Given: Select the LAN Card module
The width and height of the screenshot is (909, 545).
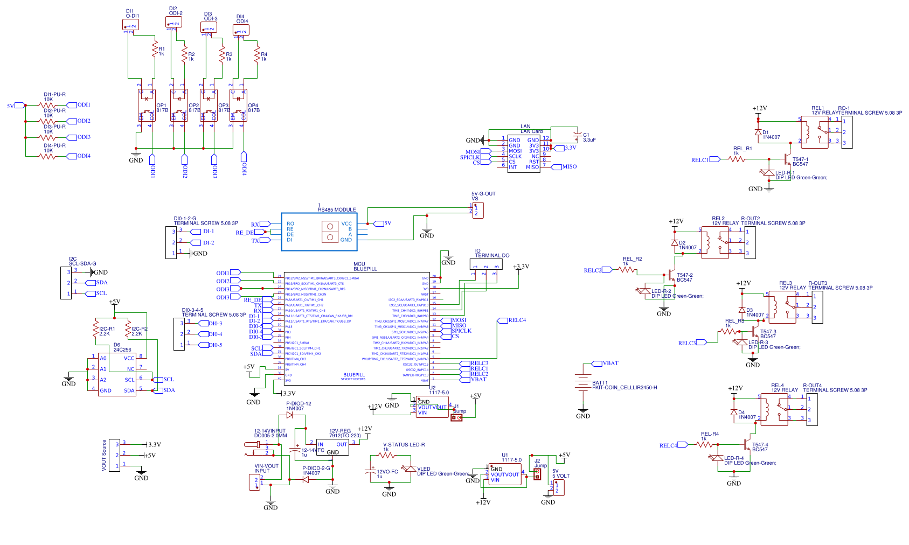Looking at the screenshot, I should (524, 154).
